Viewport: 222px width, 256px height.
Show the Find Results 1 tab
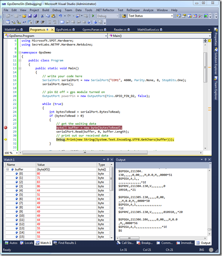pyautogui.click(x=65, y=243)
